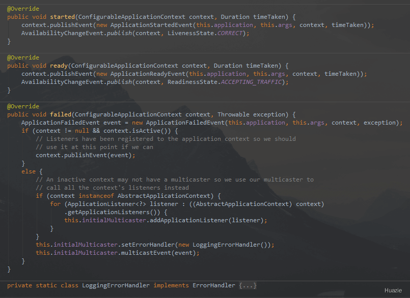Select the ApplicationStartedEvent class name
The image size is (410, 298).
pyautogui.click(x=151, y=25)
